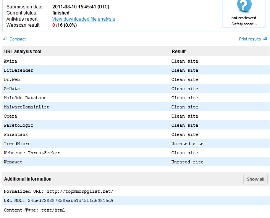This screenshot has height=218, width=270.
Task: Click the magnifier icon beside Compact
Action: pos(5,39)
